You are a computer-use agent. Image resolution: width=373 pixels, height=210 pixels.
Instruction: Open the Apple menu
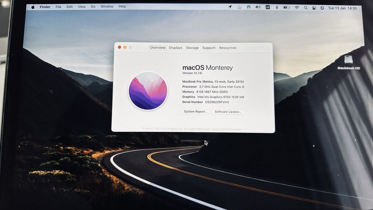[x=33, y=7]
